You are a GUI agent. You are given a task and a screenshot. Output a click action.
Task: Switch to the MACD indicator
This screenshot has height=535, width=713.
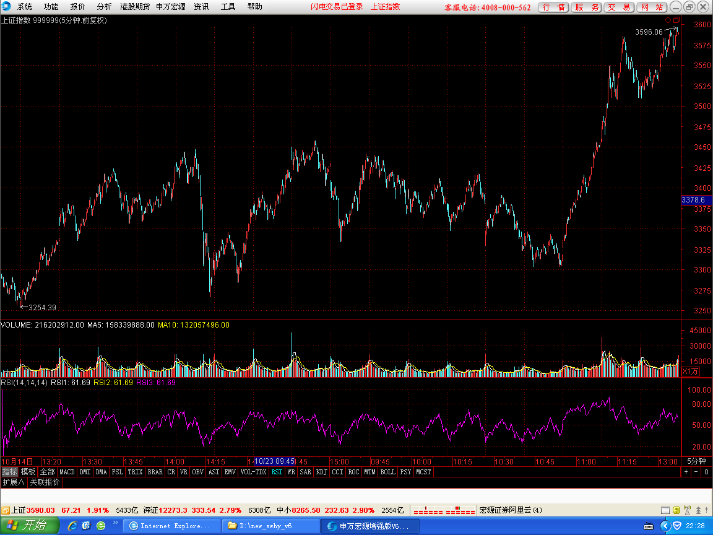pos(67,472)
